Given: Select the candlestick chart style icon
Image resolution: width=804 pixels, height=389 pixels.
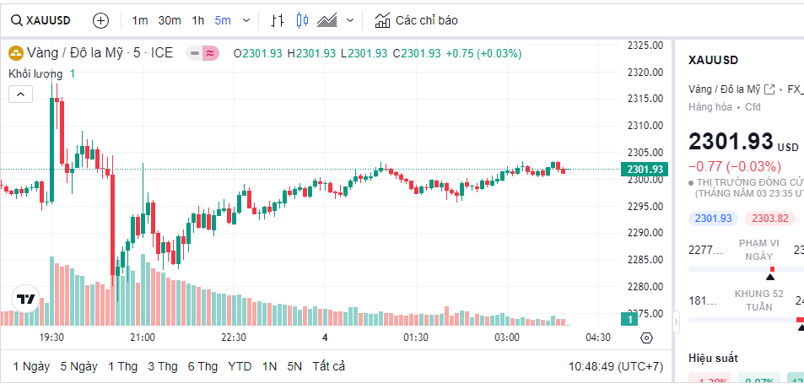Looking at the screenshot, I should tap(303, 20).
